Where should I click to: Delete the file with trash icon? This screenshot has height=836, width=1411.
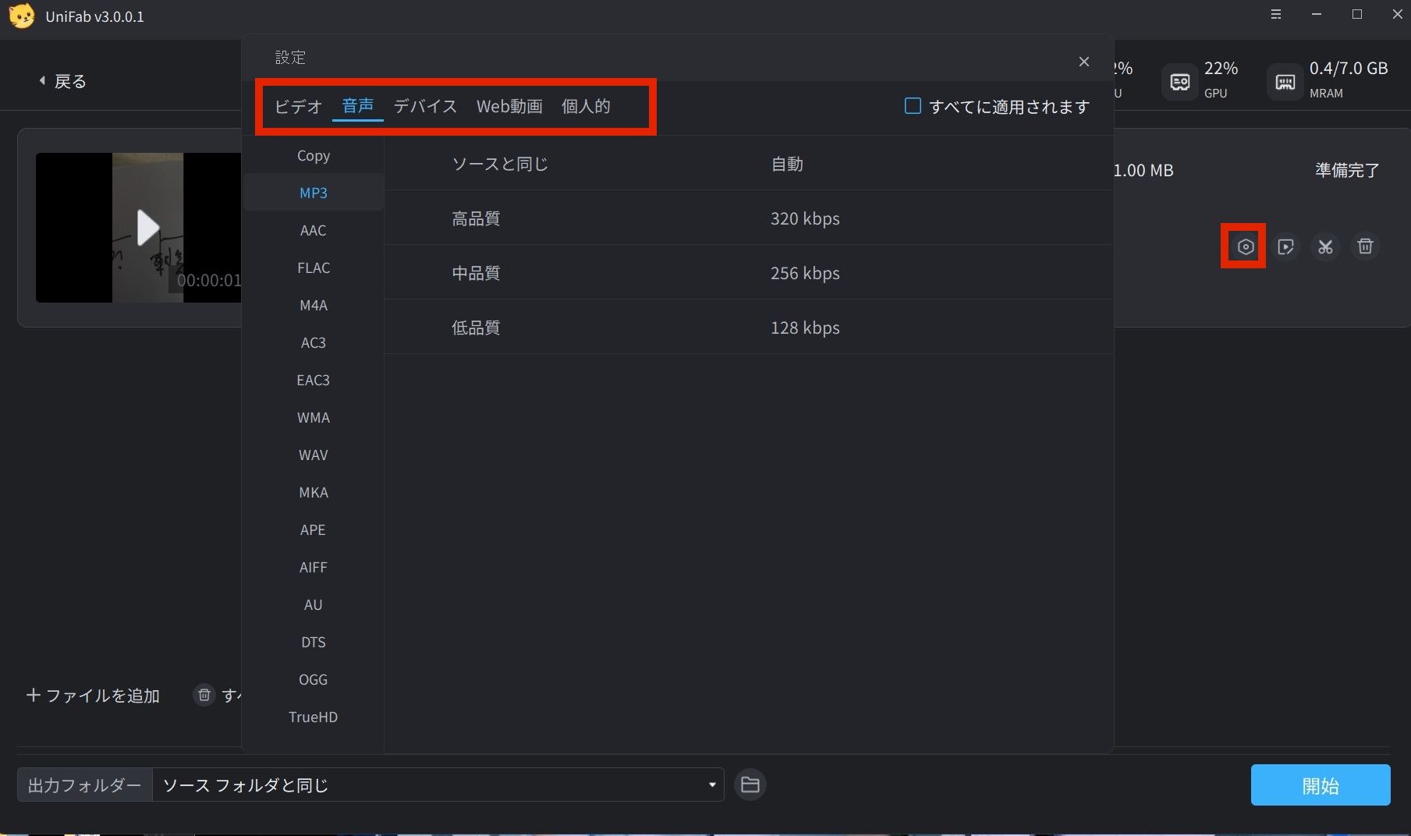pos(1365,246)
